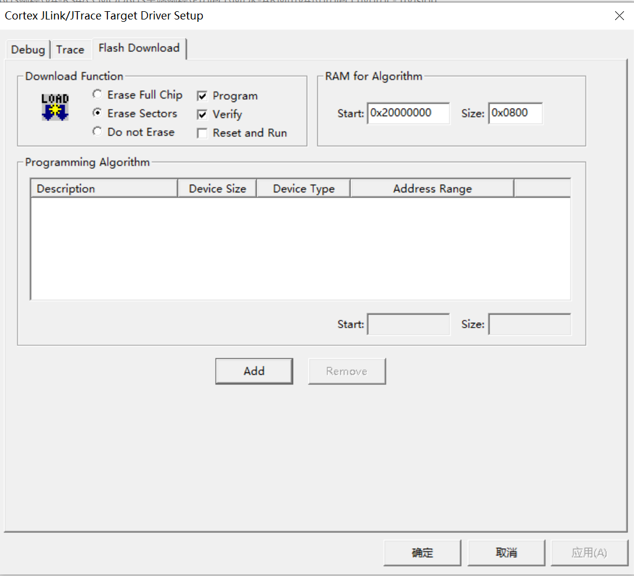Screen dimensions: 634x576
Task: Select the Erase Sectors option
Action: click(x=97, y=113)
